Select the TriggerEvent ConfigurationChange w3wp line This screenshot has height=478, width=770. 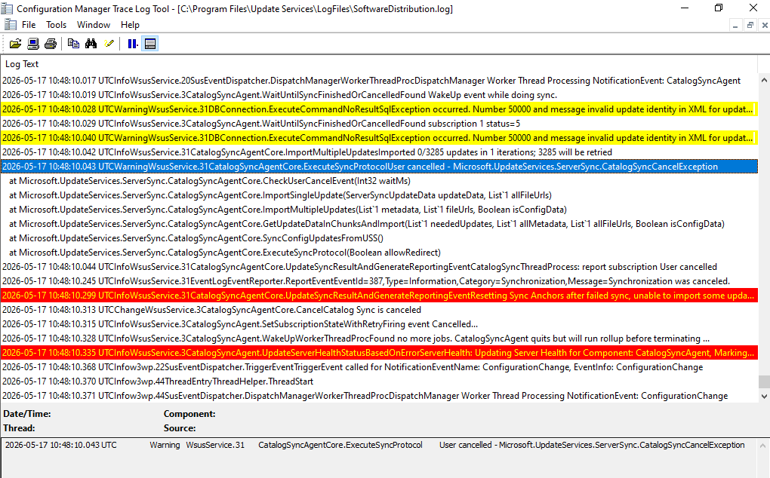point(379,367)
